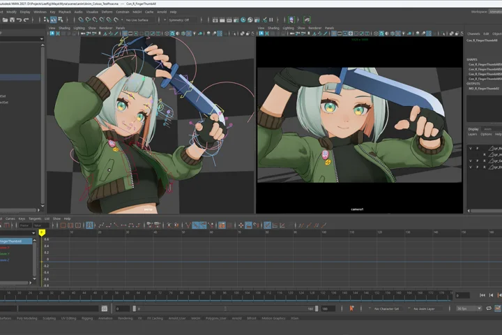
Task: Open the frame rate 30 fps dropdown
Action: tap(469, 308)
